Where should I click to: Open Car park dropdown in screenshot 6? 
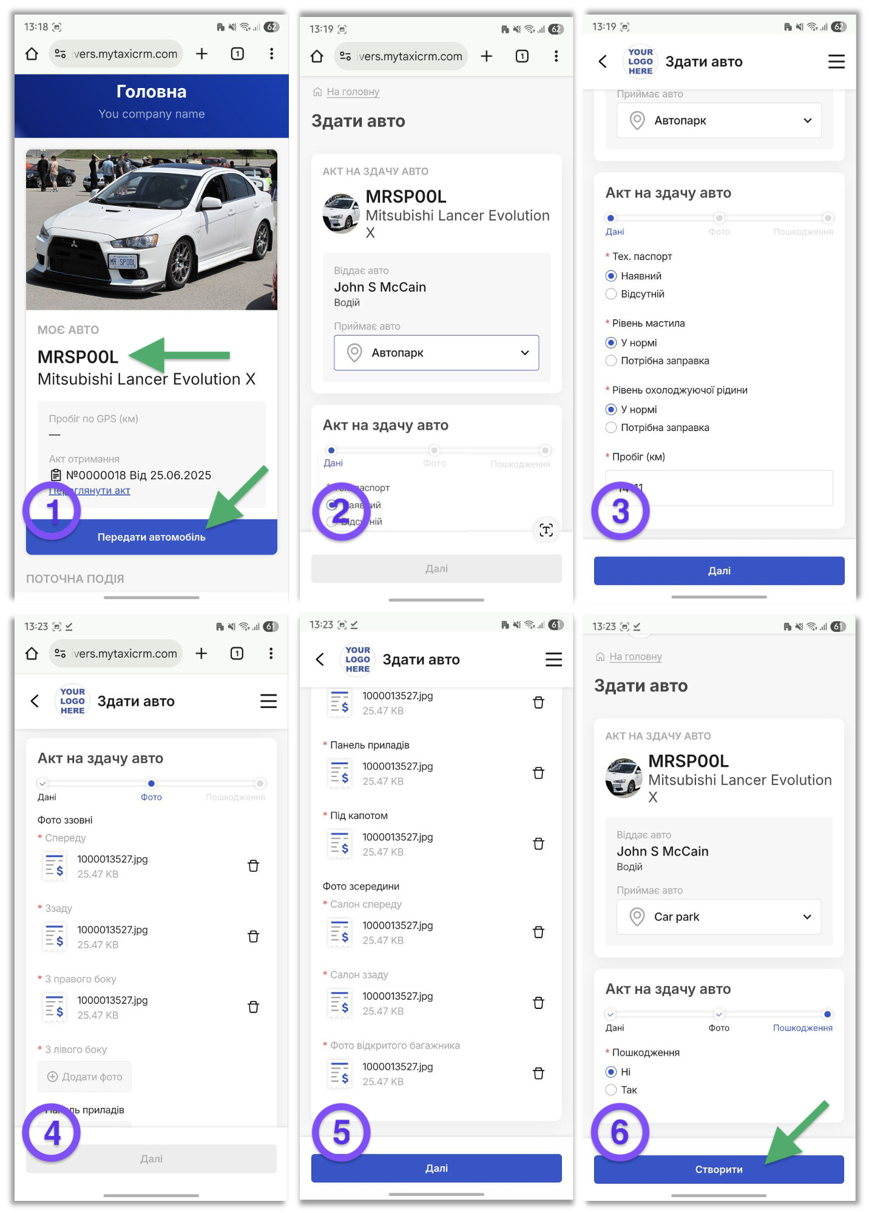click(x=719, y=917)
